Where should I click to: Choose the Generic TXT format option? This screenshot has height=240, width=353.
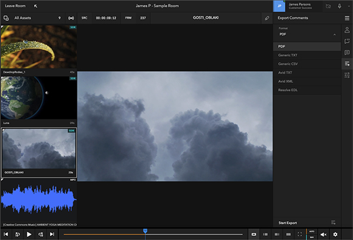[x=307, y=55]
